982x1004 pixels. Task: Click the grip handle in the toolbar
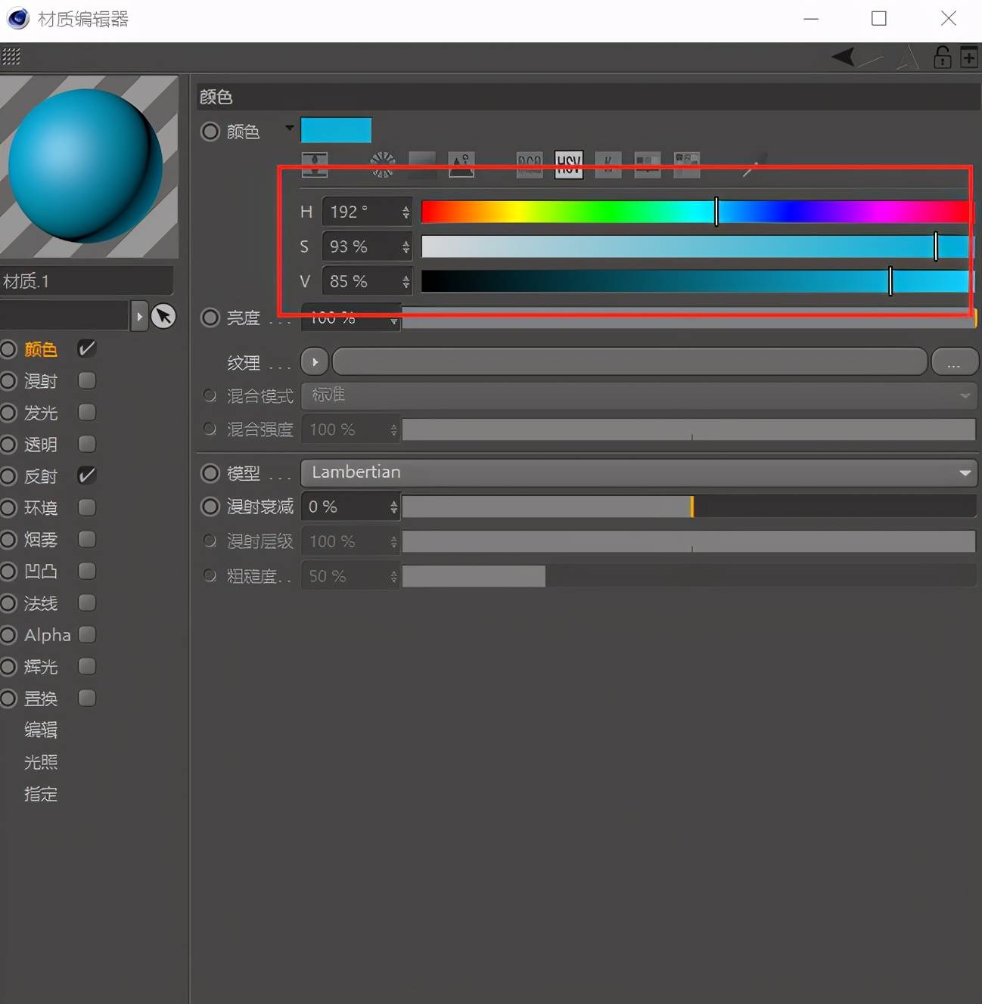coord(11,57)
